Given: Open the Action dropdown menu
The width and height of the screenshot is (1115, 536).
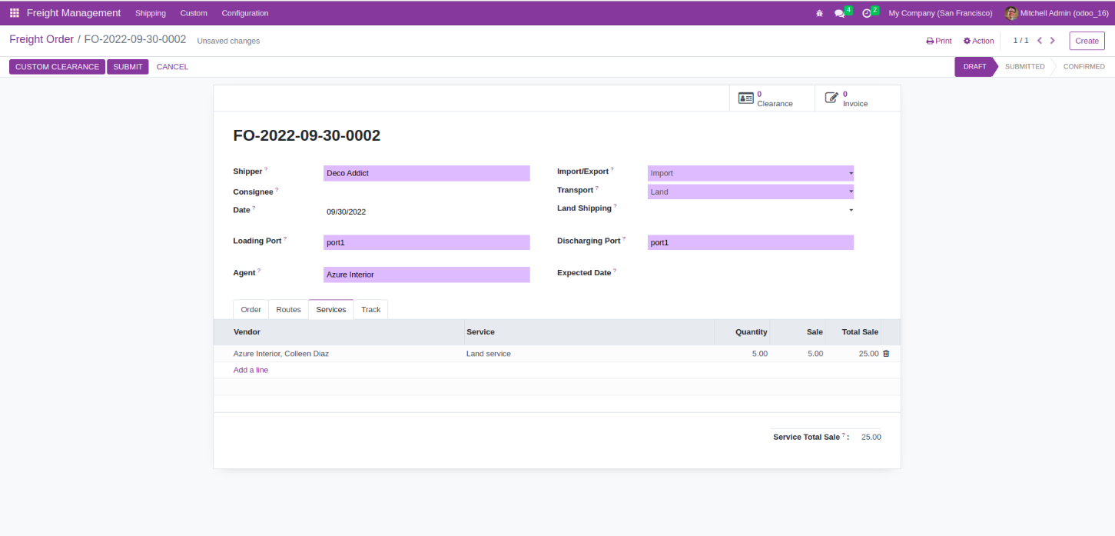Looking at the screenshot, I should [x=979, y=41].
